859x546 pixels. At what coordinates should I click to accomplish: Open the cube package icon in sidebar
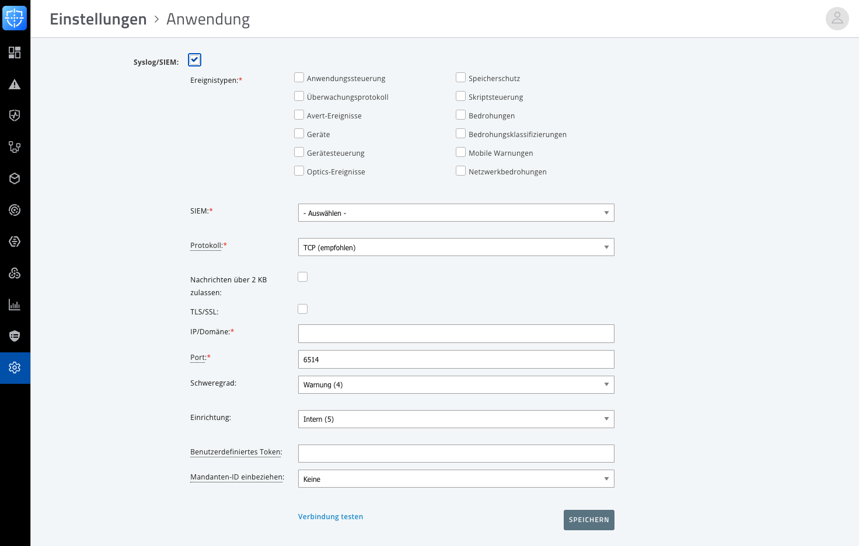(15, 178)
